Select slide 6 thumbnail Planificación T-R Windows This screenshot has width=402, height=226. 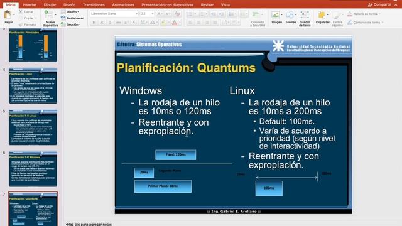(33, 169)
